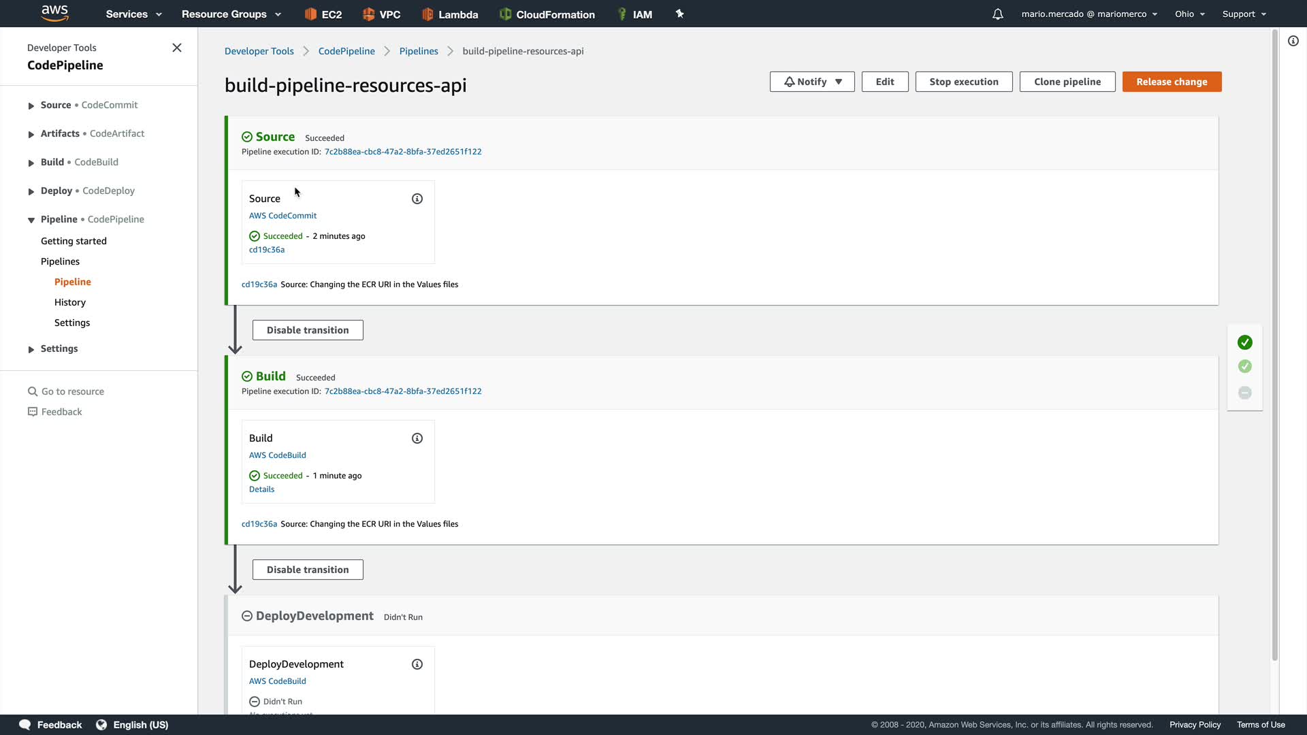This screenshot has height=735, width=1307.
Task: Click the pin shortcuts icon in navbar
Action: pyautogui.click(x=679, y=14)
